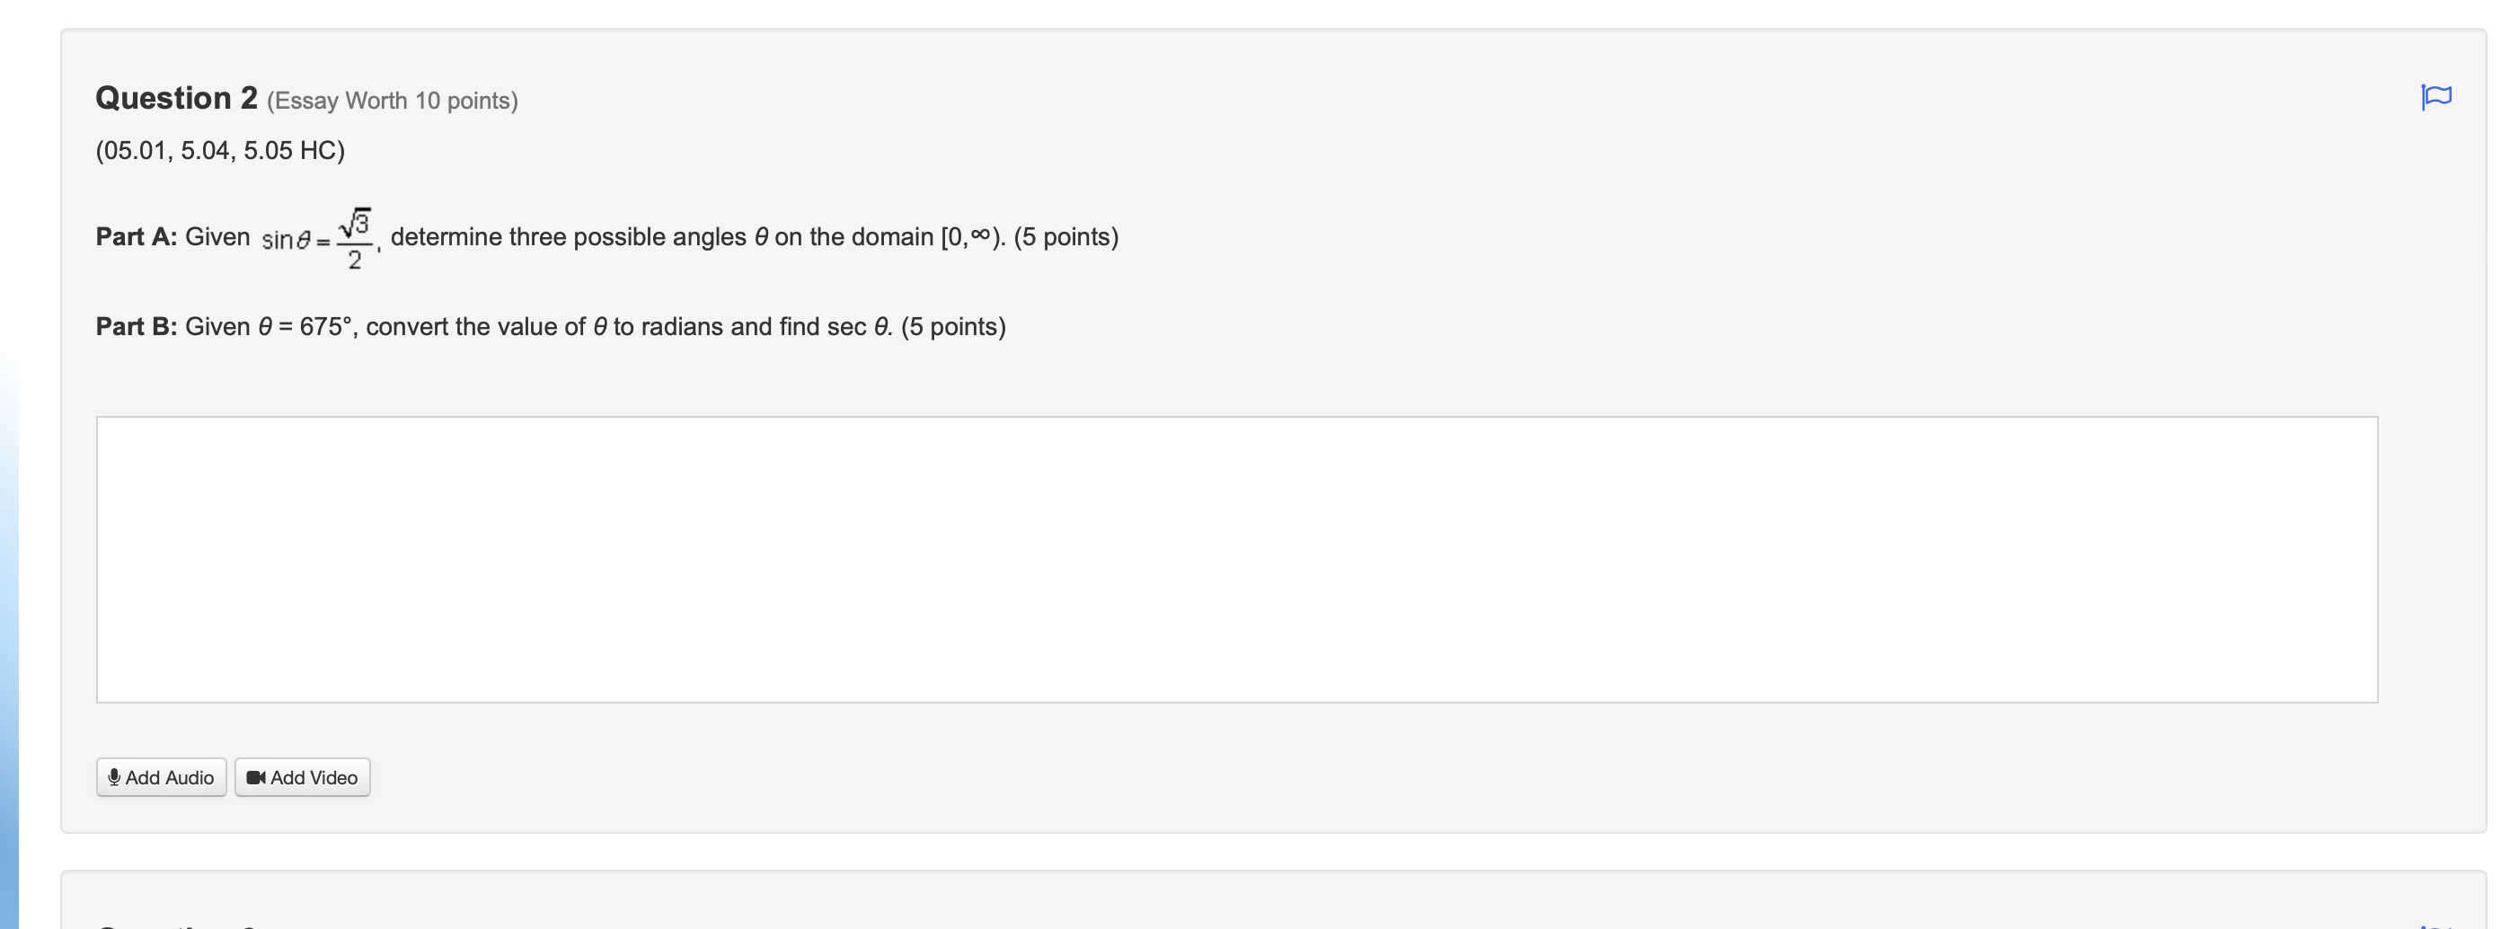2510x929 pixels.
Task: Click the Part A label
Action: pyautogui.click(x=137, y=237)
